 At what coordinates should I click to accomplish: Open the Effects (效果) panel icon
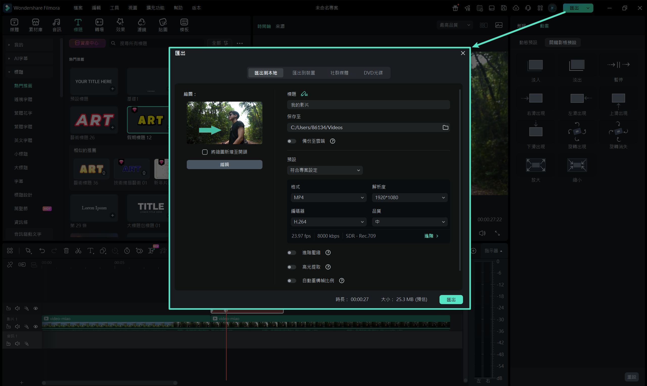point(120,25)
